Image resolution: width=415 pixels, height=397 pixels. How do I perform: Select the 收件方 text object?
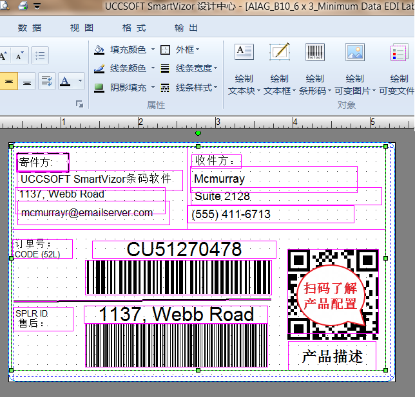[217, 161]
